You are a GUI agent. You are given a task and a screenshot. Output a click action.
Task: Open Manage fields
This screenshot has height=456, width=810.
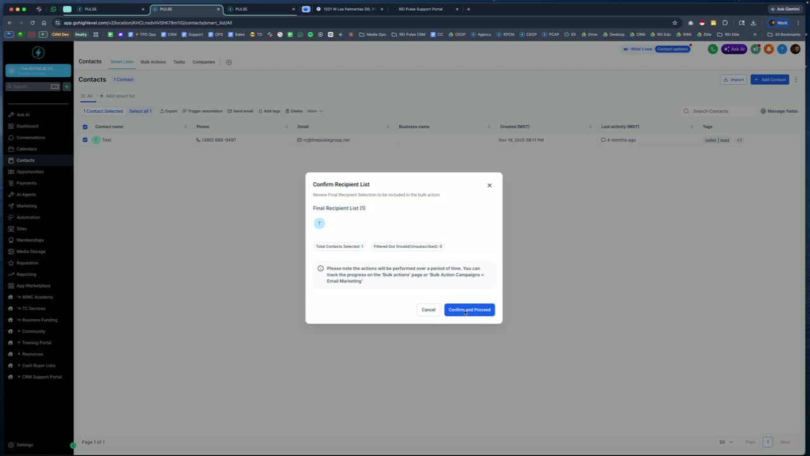pyautogui.click(x=779, y=111)
